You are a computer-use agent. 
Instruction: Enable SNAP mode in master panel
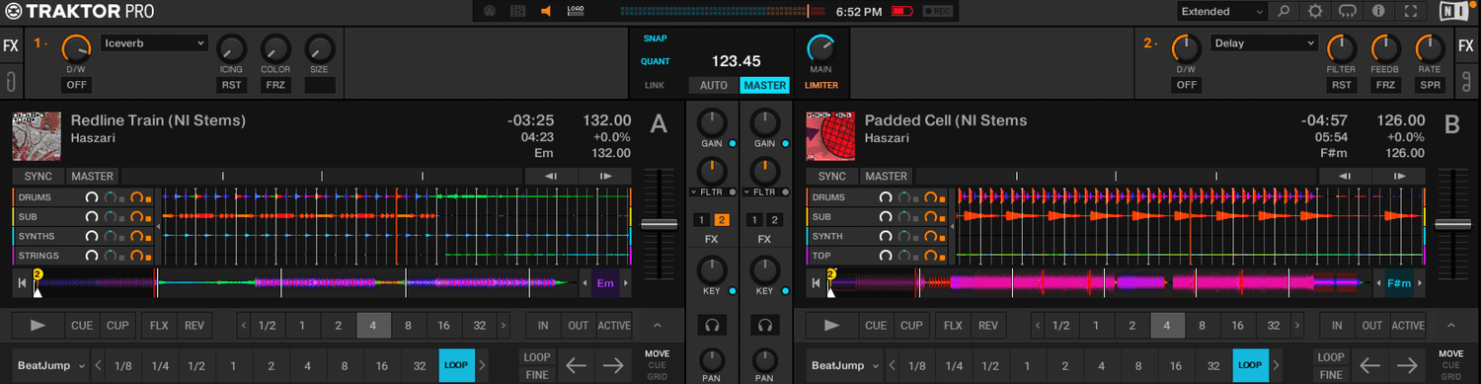[655, 38]
